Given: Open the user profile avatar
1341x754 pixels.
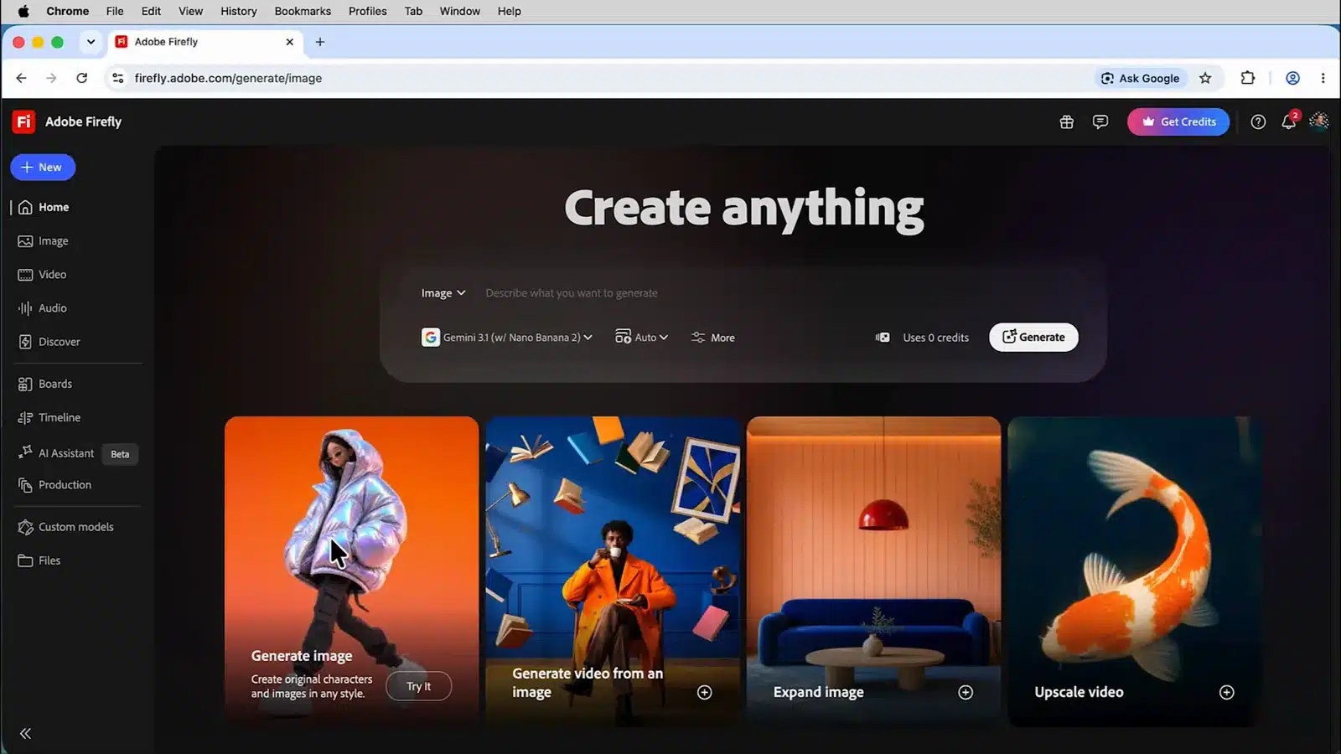Looking at the screenshot, I should coord(1319,121).
